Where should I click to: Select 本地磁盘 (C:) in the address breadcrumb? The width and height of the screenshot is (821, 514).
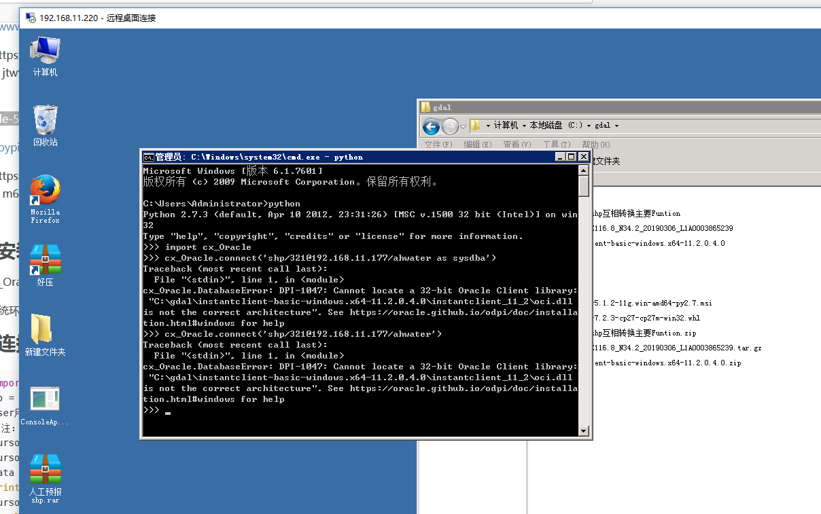coord(557,126)
